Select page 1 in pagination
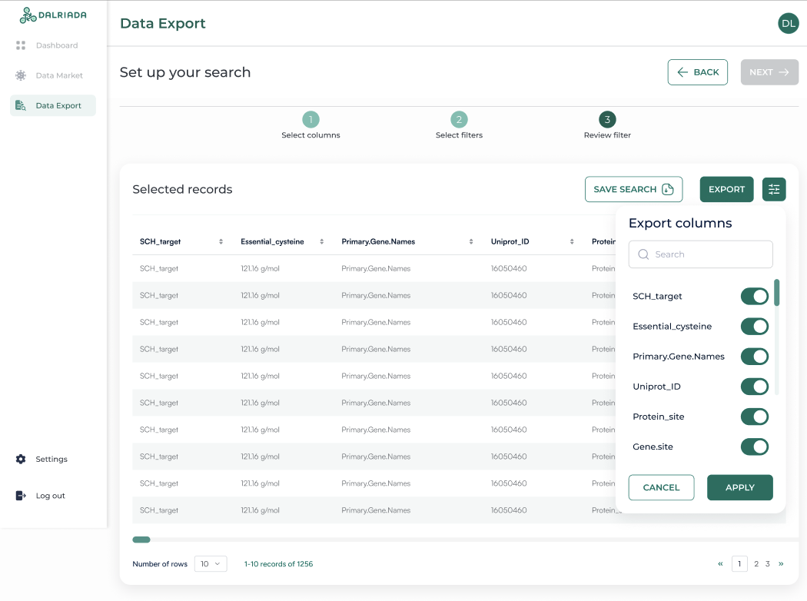807x601 pixels. (x=739, y=564)
